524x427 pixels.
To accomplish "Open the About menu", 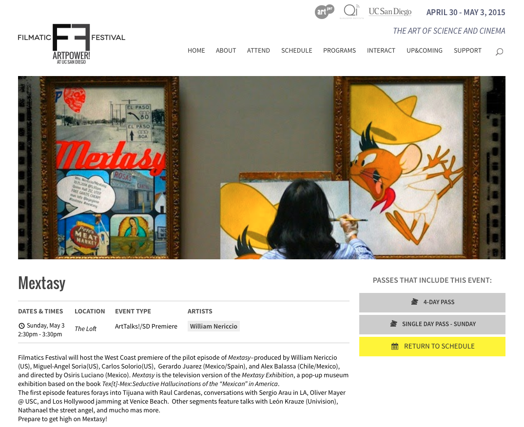I will [x=226, y=51].
